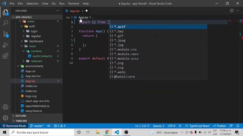Open reportWebVitals.ts file
This screenshot has height=136, width=243.
coord(37,106)
